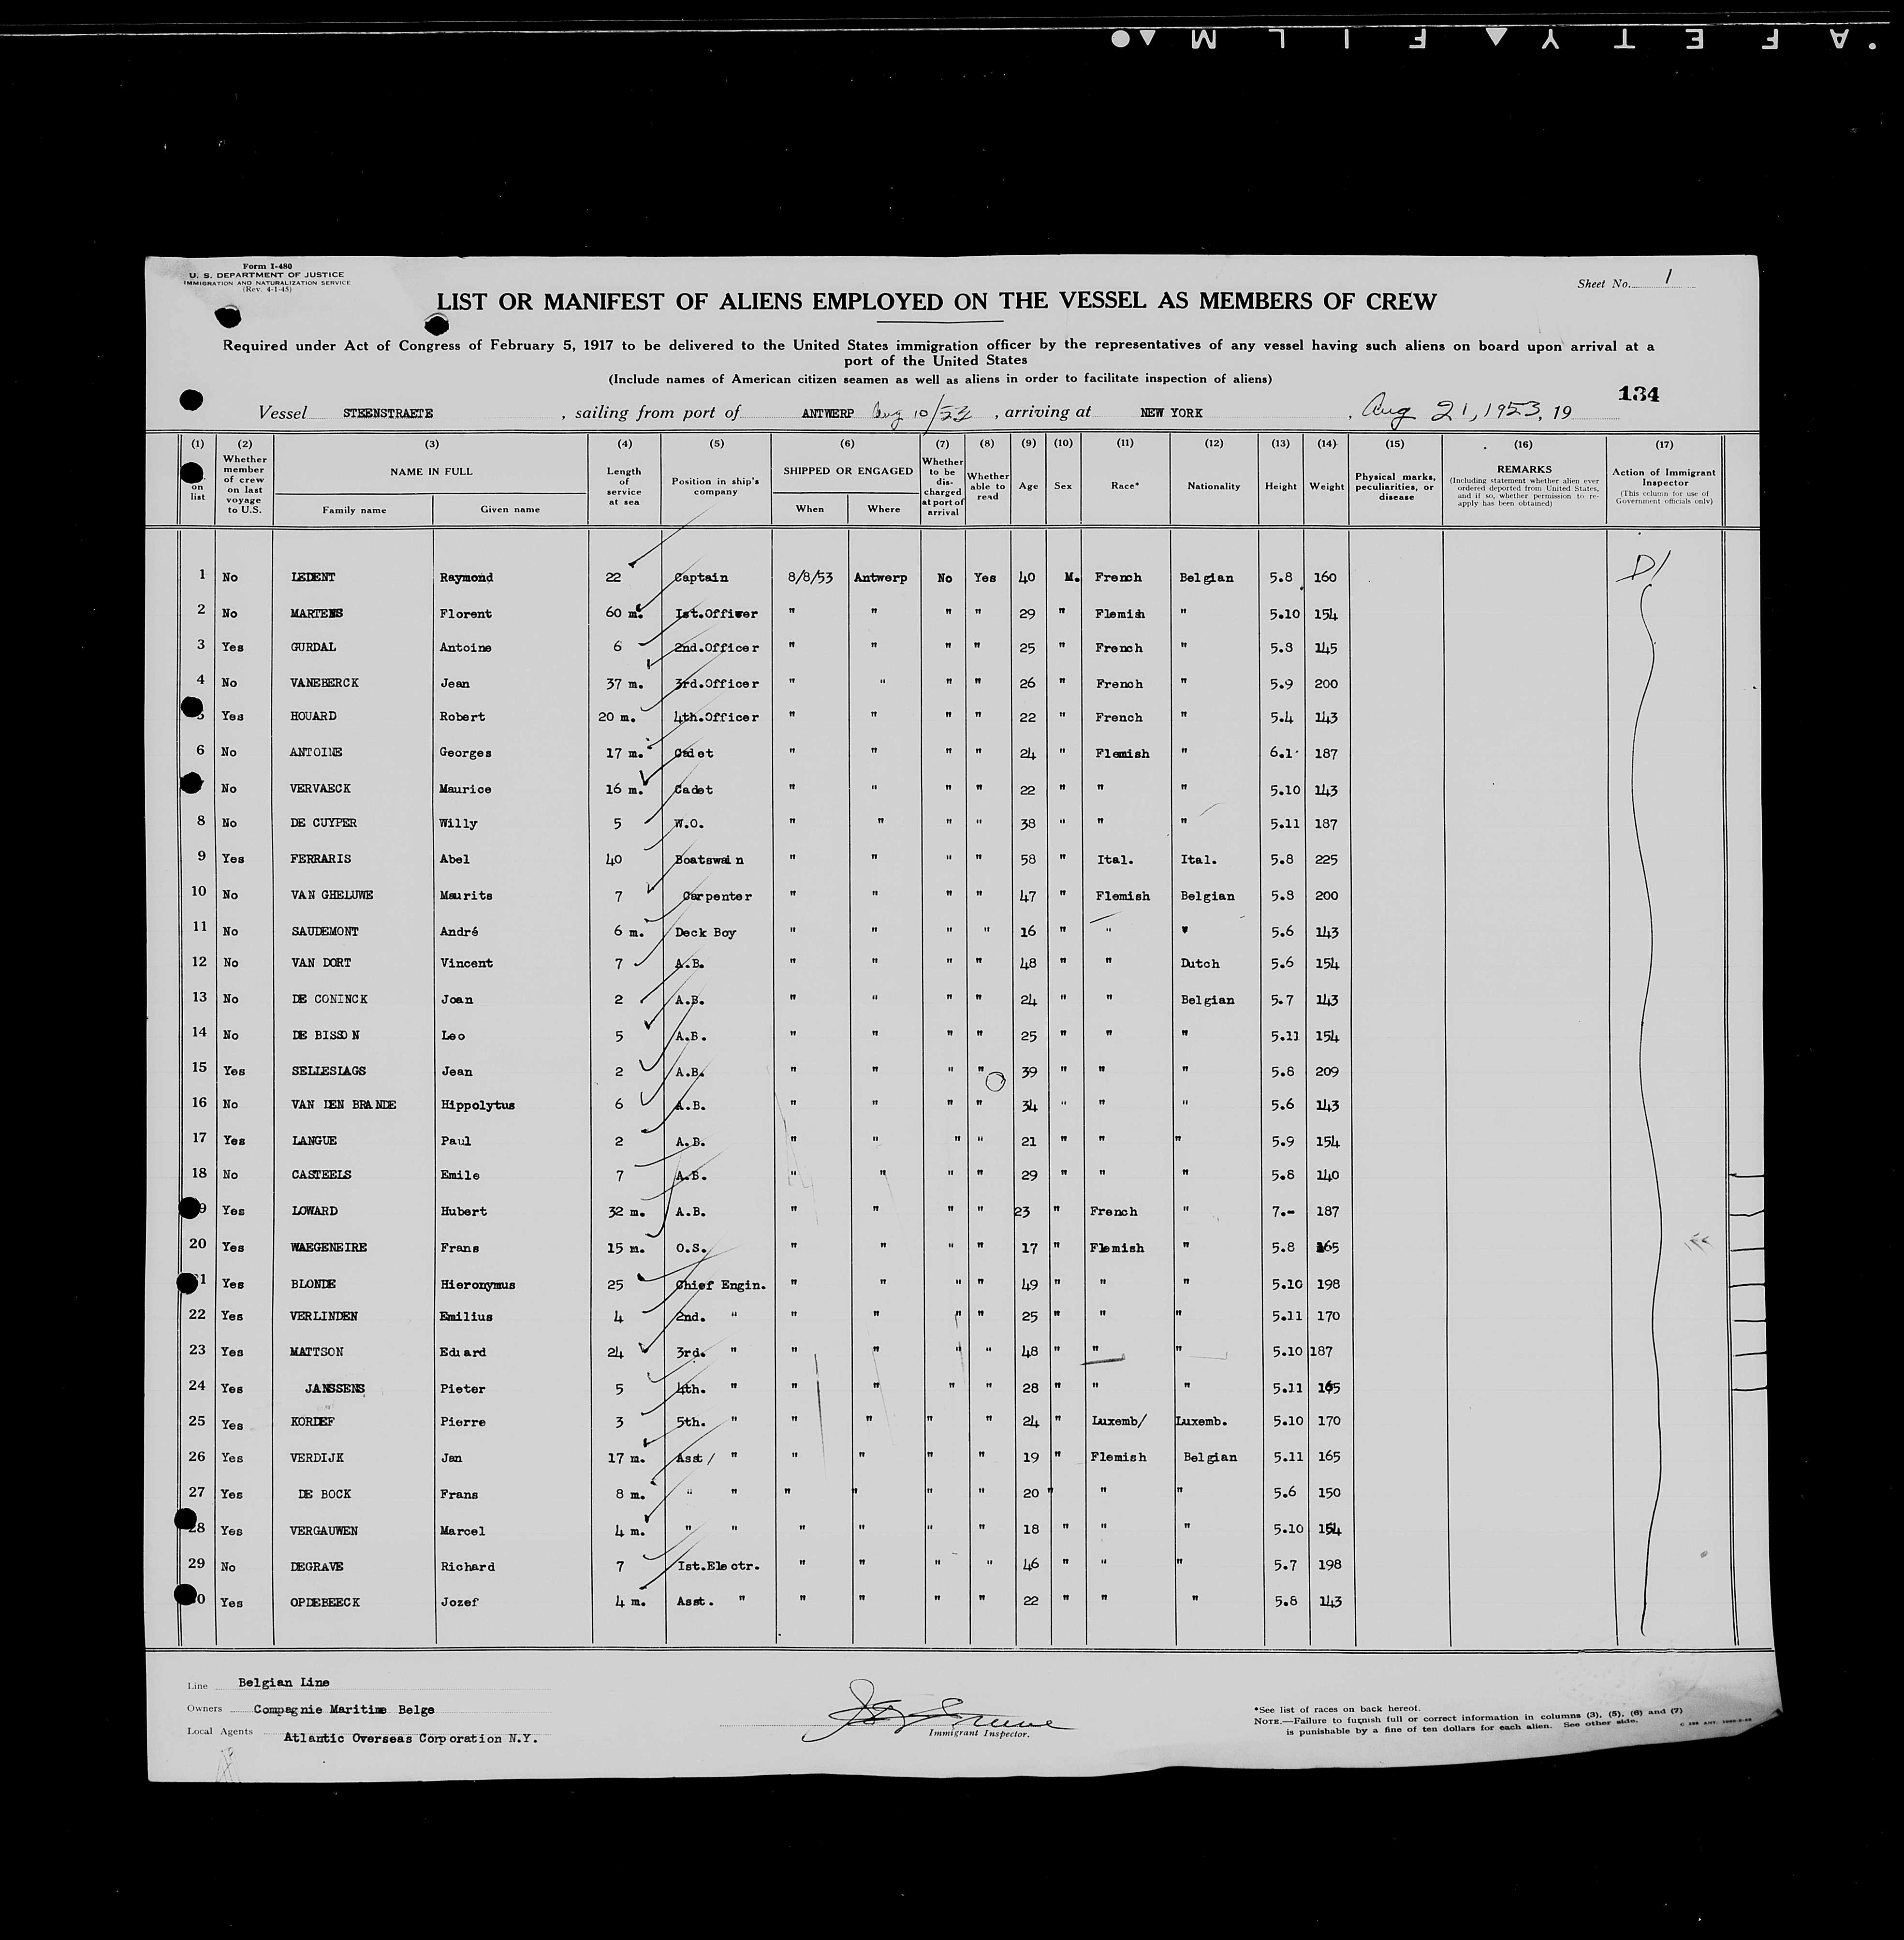Select family name DE CUYPER

coord(323,823)
